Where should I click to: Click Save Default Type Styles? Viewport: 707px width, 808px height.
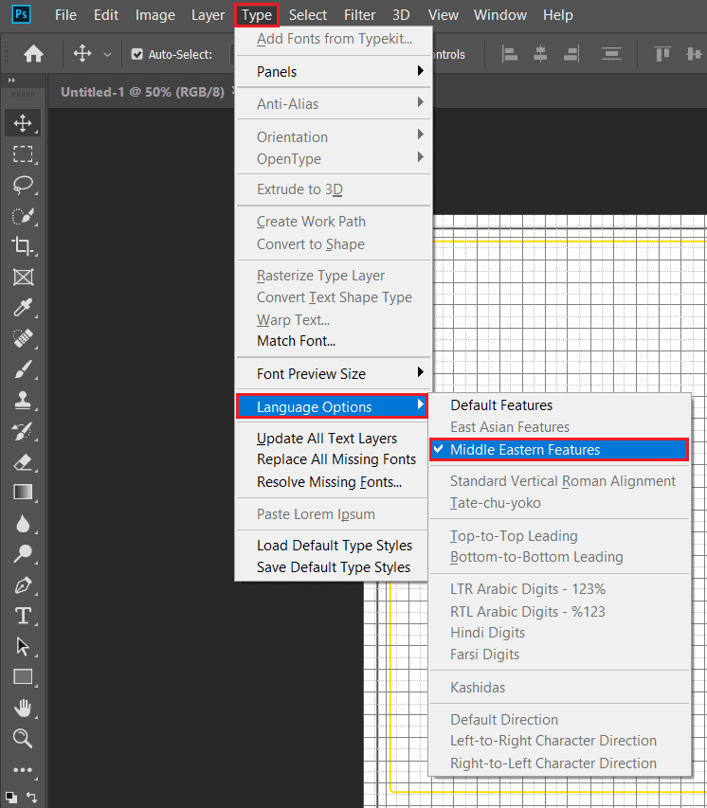(334, 567)
